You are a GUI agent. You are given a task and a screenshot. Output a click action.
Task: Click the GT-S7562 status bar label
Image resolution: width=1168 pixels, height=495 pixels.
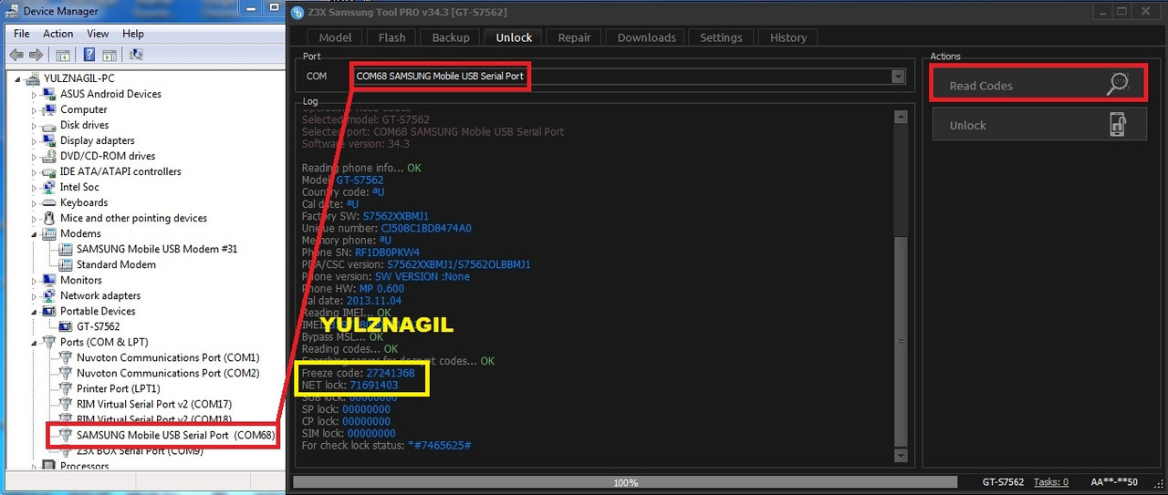[1003, 482]
